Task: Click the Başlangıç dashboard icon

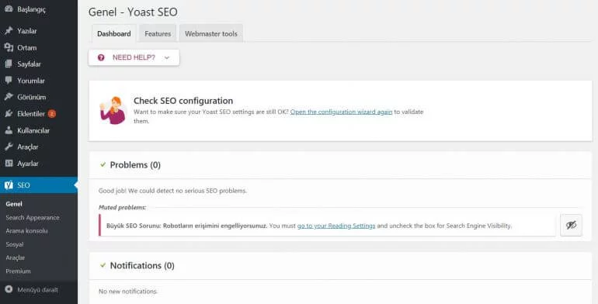Action: pos(9,9)
